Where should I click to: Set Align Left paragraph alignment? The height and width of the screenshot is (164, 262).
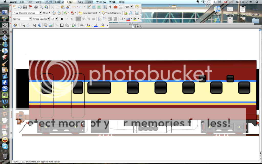(78, 19)
